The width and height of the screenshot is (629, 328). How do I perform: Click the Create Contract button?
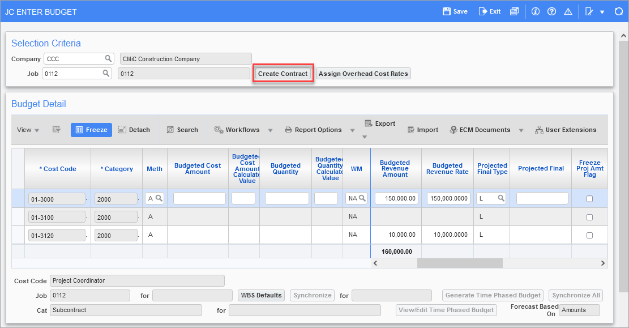[283, 74]
